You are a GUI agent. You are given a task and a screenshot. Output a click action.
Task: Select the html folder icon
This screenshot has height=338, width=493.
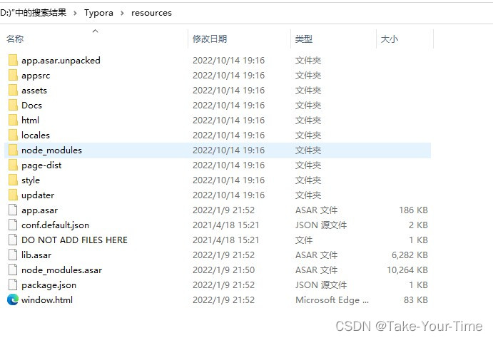click(13, 121)
